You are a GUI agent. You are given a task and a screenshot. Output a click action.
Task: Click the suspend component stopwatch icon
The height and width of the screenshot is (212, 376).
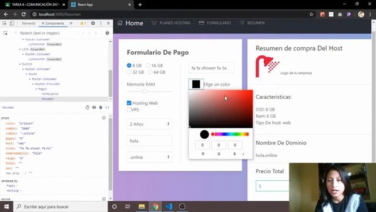88,107
